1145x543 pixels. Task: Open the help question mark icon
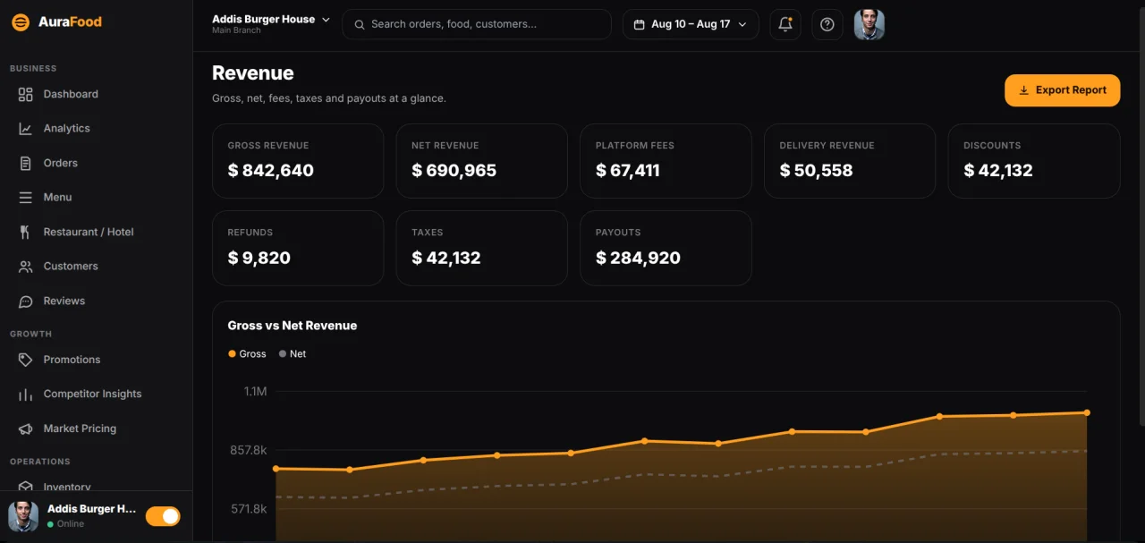[x=827, y=24]
